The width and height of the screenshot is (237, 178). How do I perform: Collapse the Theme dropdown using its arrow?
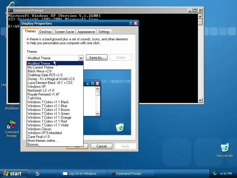tap(81, 58)
